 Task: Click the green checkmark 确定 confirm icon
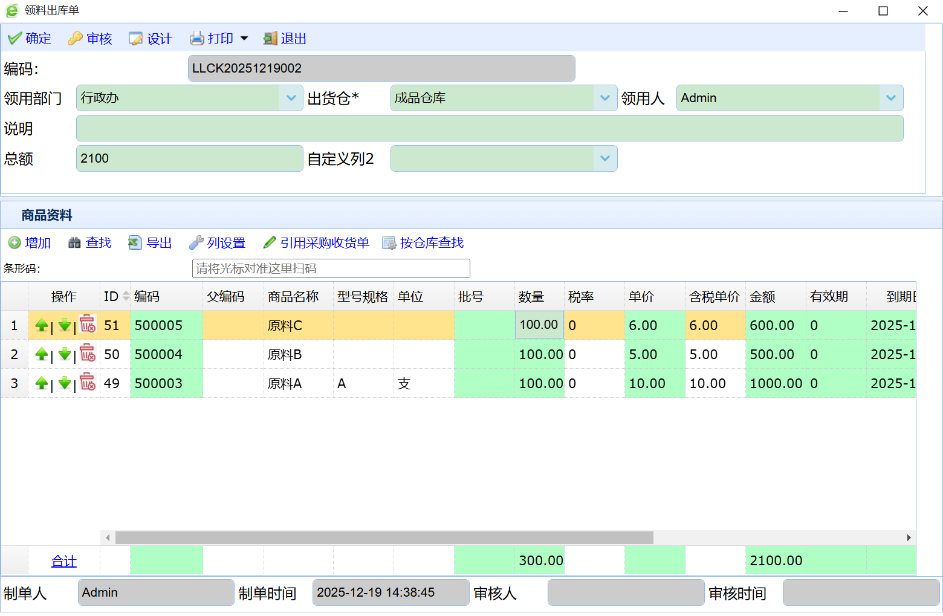(x=15, y=39)
